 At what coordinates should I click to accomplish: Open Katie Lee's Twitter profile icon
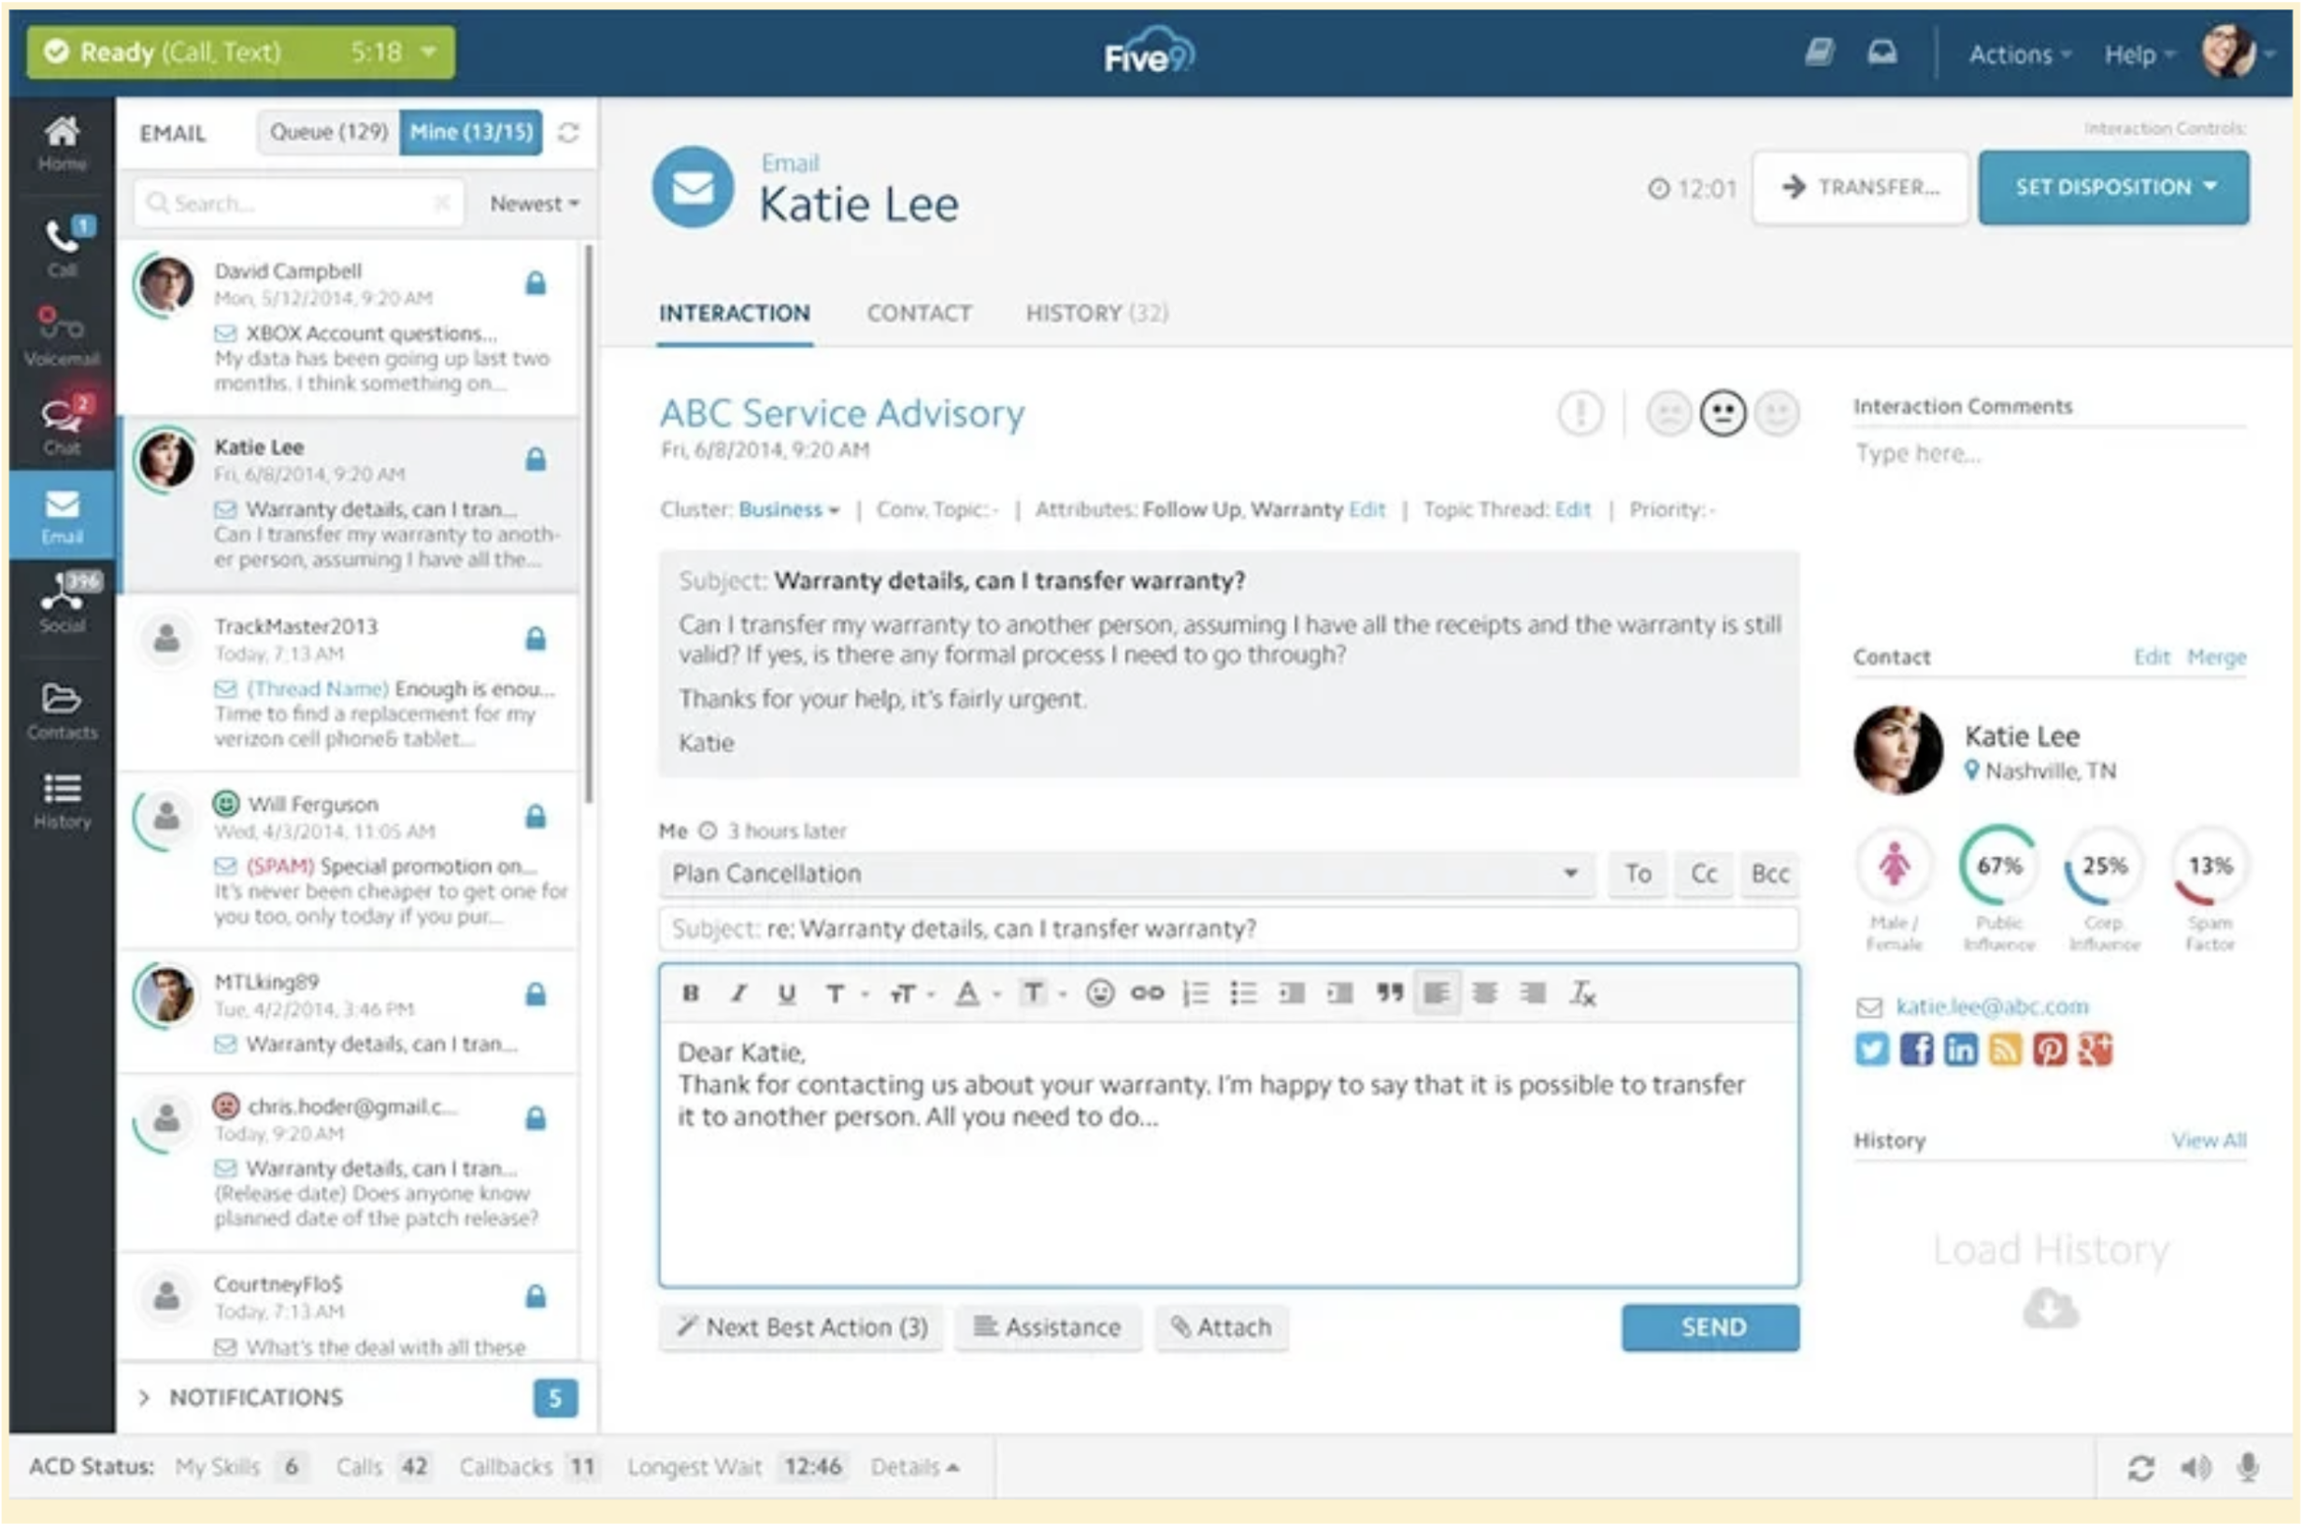point(1870,1049)
